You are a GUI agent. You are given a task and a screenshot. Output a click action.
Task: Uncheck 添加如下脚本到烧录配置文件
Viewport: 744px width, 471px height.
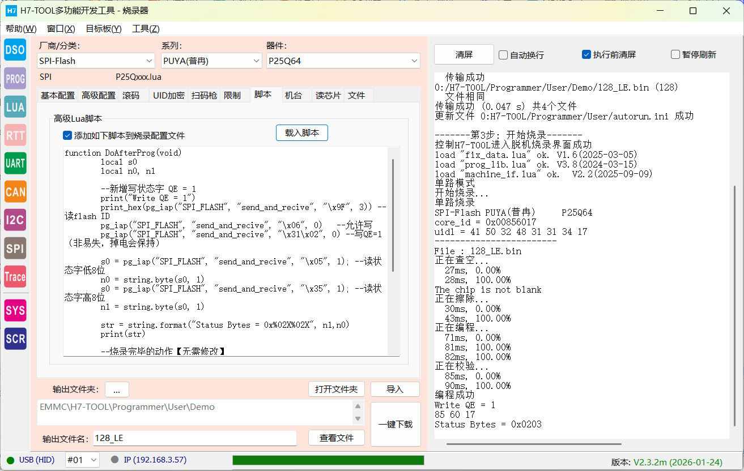pyautogui.click(x=67, y=135)
